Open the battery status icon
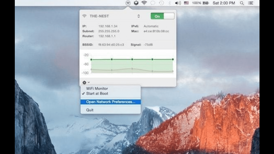Viewport: 274px width, 154px height. 206,3
